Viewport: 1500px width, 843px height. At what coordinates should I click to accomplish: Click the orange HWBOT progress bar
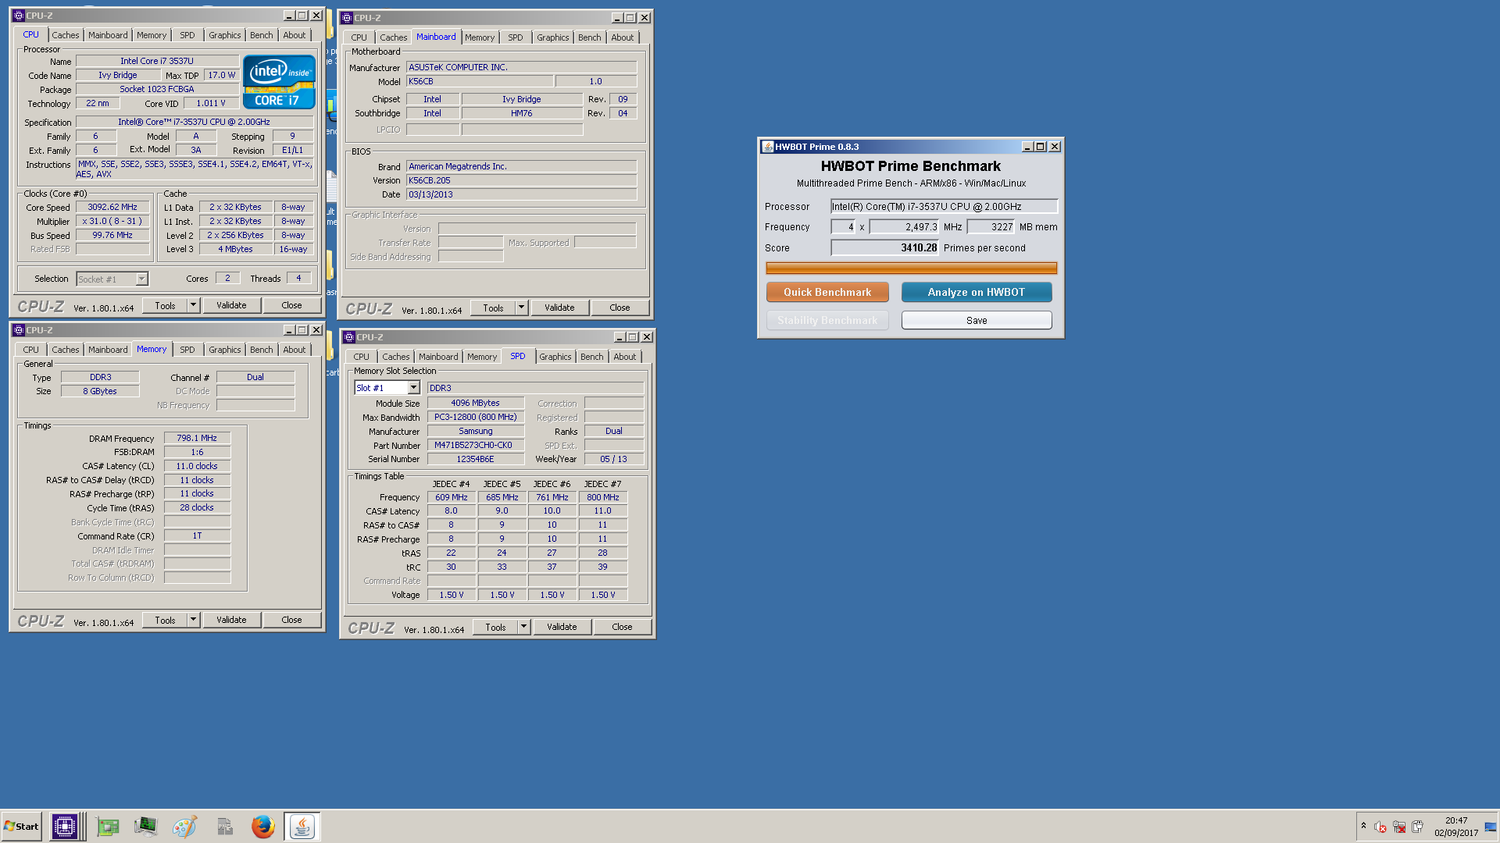click(911, 268)
